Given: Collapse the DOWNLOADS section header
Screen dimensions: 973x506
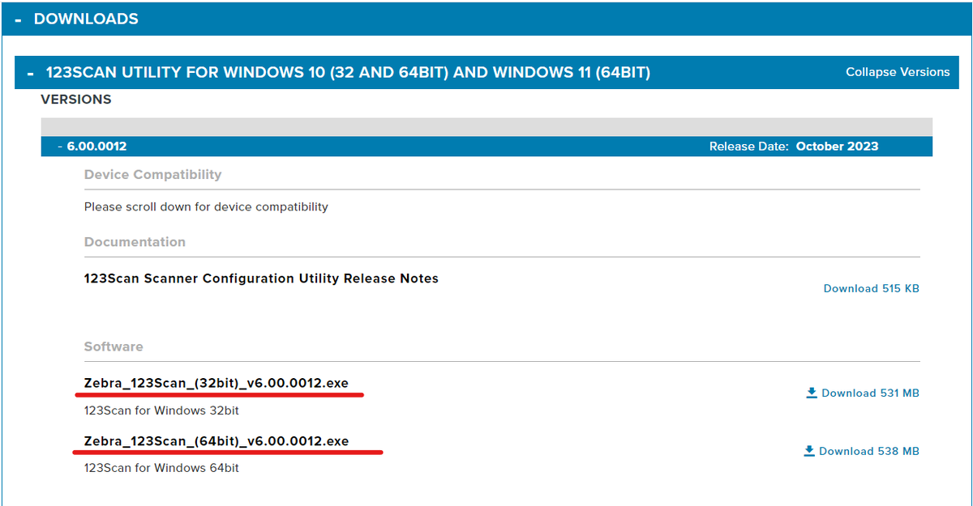Looking at the screenshot, I should [x=486, y=19].
